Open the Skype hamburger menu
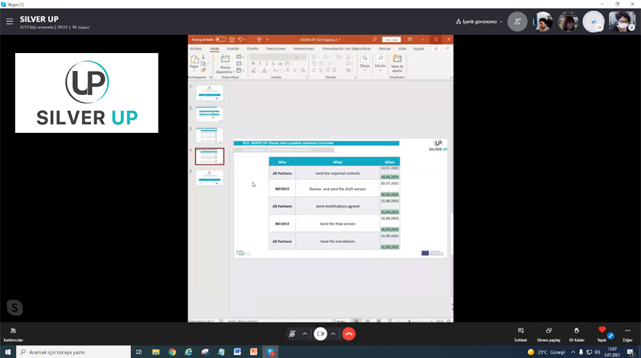The image size is (641, 358). point(10,21)
